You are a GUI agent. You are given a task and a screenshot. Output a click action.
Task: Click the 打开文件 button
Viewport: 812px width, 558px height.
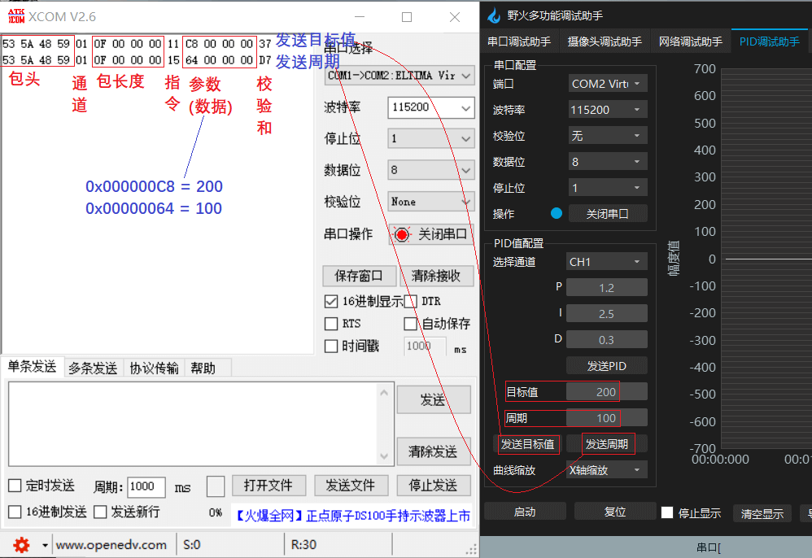pyautogui.click(x=268, y=486)
